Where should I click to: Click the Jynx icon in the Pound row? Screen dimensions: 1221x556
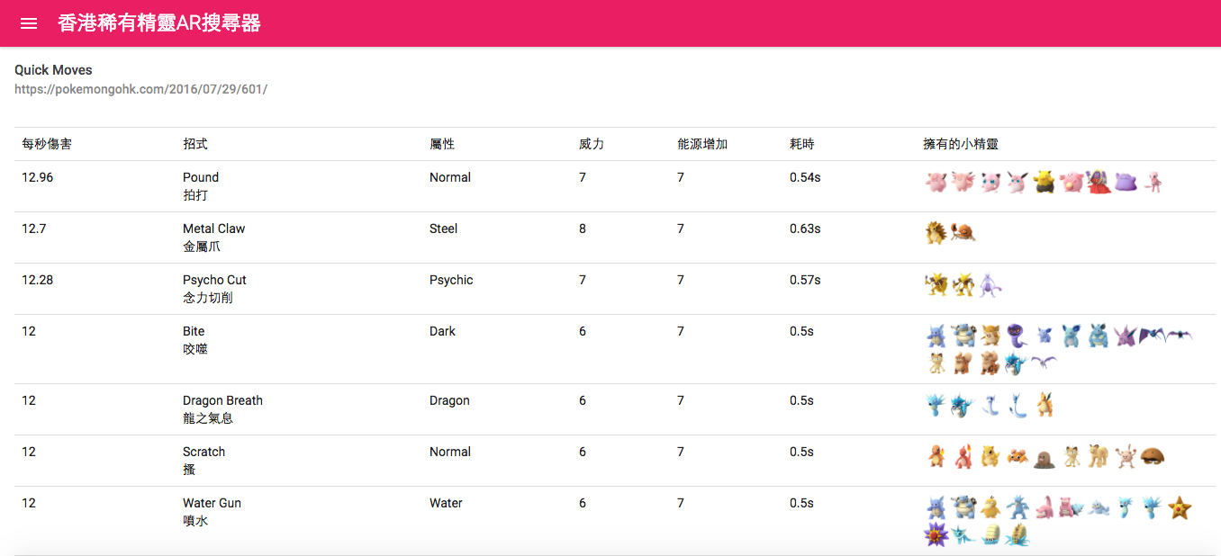click(x=1099, y=183)
